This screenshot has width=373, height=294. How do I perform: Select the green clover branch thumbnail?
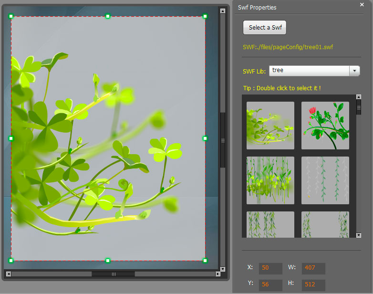pos(270,126)
